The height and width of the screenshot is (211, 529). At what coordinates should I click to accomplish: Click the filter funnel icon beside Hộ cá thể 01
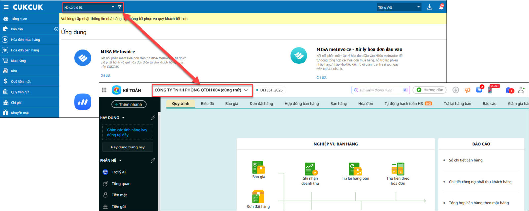[x=120, y=7]
